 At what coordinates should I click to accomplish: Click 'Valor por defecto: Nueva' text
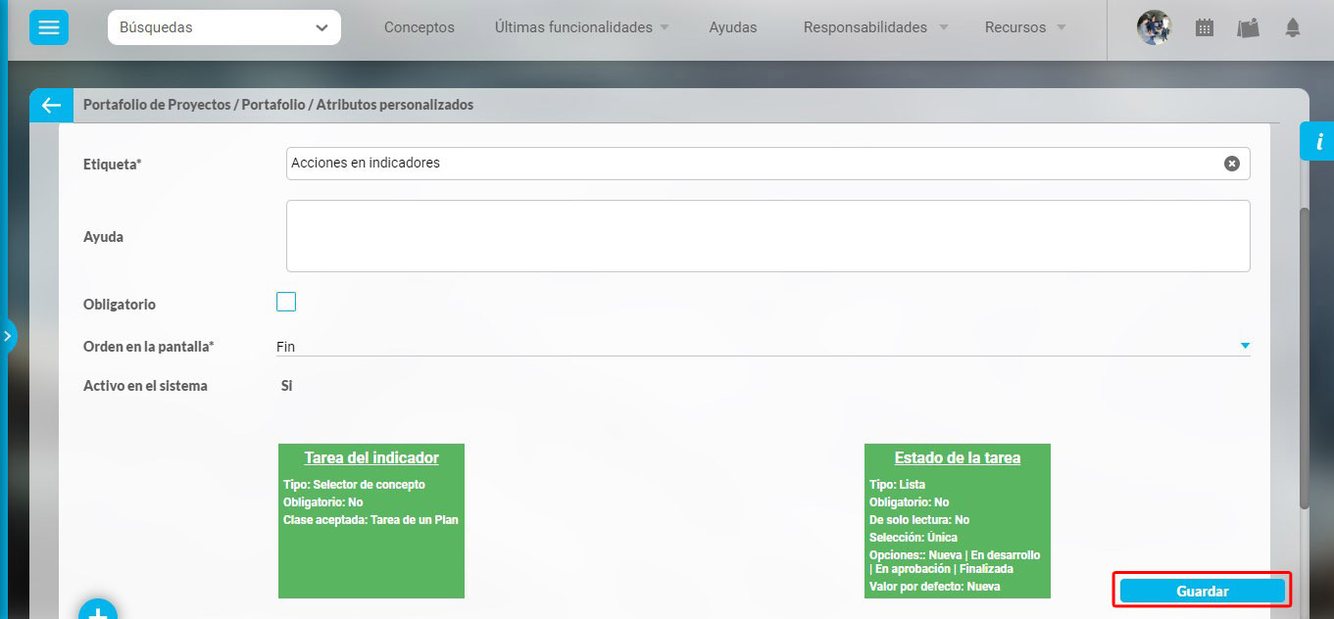coord(935,587)
